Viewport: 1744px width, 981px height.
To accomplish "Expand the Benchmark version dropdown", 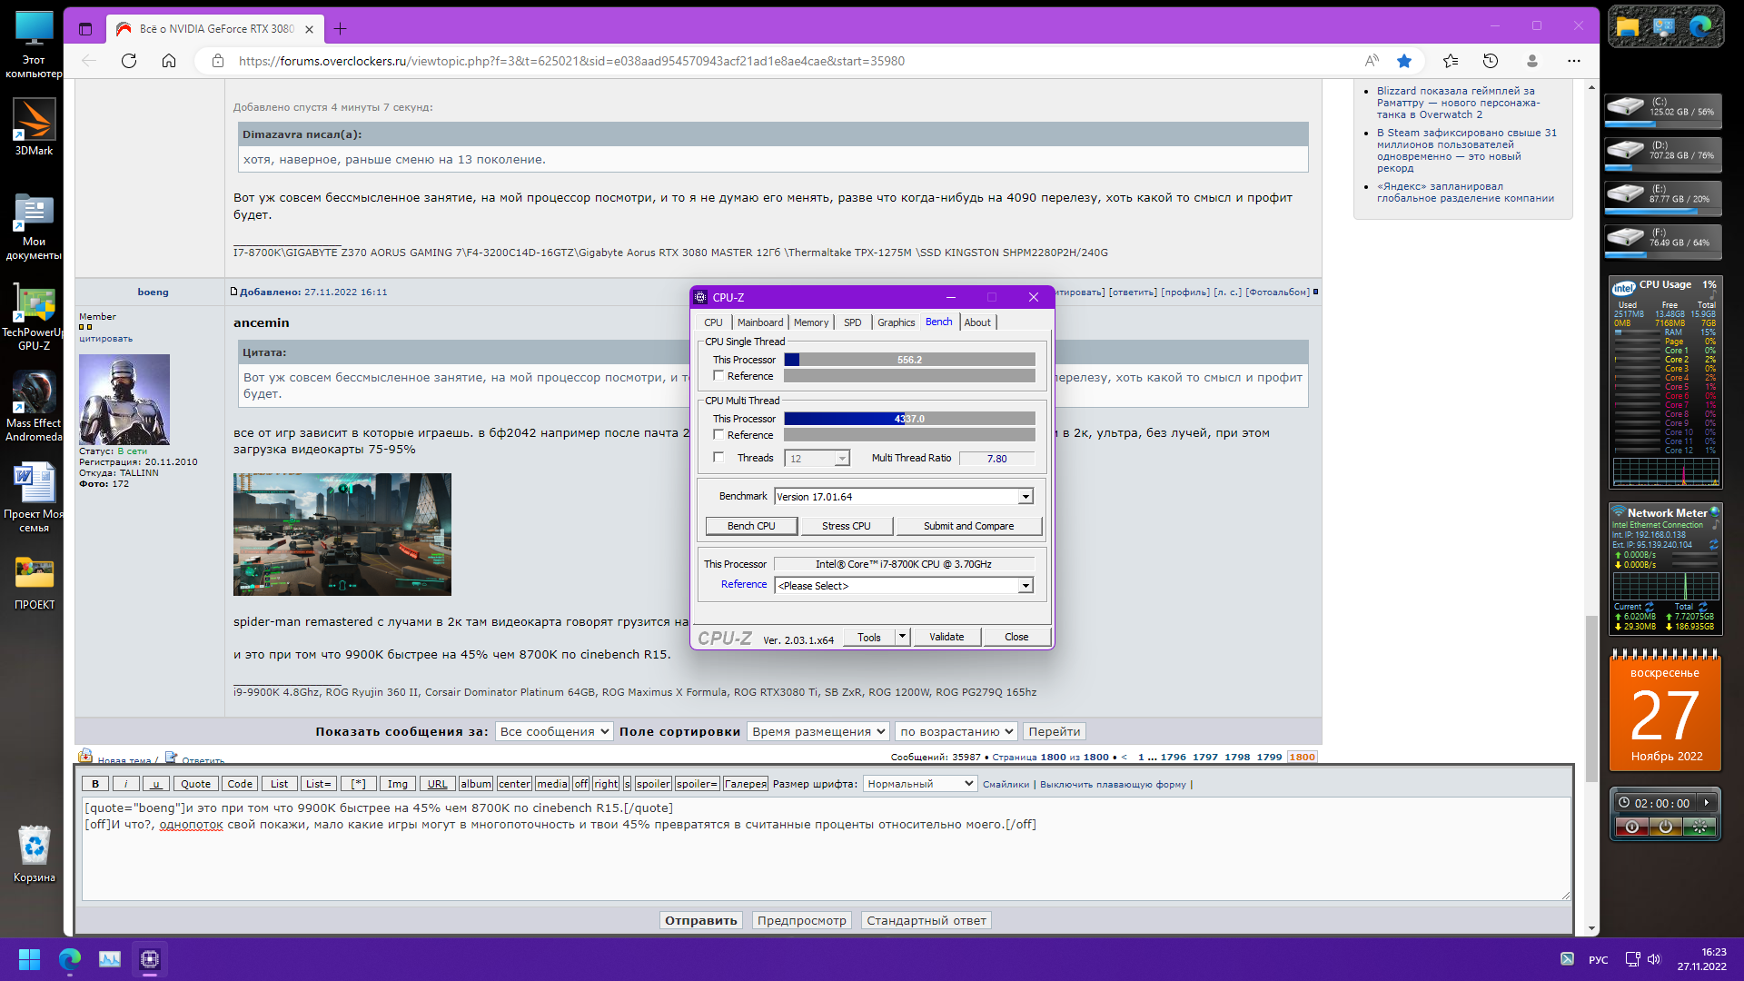I will pos(1026,497).
